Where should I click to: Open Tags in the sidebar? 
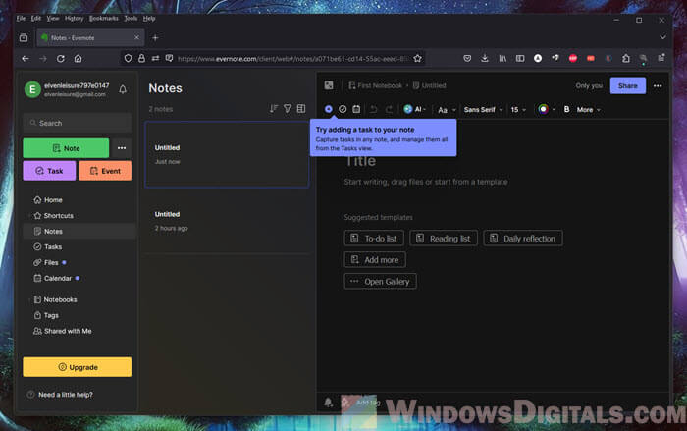51,315
